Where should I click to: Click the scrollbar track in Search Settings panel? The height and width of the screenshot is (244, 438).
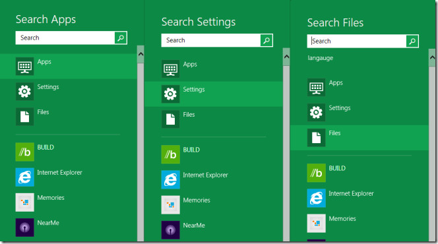286,154
